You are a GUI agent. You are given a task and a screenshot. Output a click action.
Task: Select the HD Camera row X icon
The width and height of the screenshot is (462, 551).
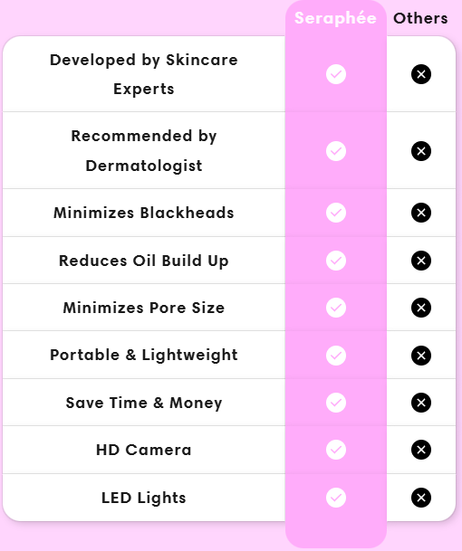click(x=421, y=450)
